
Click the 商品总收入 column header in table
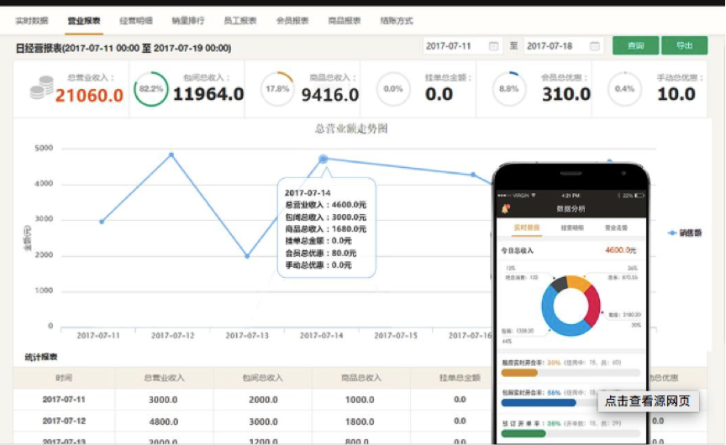(x=361, y=378)
